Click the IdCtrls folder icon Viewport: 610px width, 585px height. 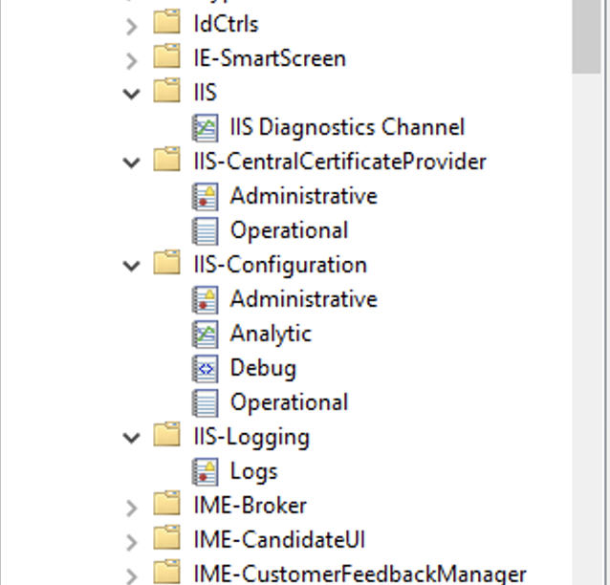coord(167,22)
